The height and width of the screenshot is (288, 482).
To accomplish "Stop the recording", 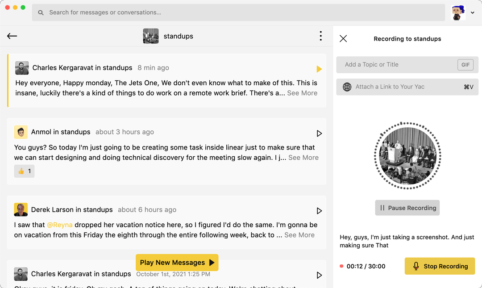I will click(x=440, y=266).
